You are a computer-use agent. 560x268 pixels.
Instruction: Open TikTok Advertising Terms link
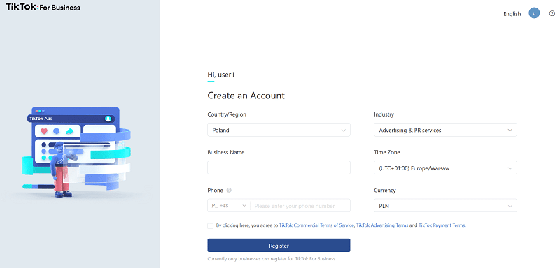pos(382,225)
